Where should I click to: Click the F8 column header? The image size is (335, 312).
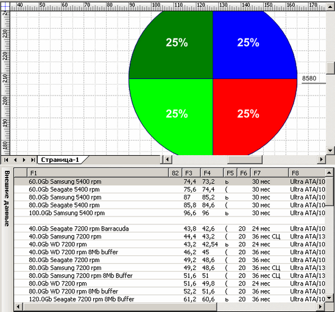(307, 173)
